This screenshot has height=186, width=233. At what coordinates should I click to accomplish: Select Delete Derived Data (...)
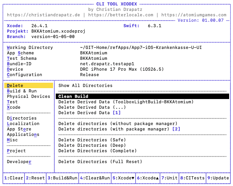(92, 107)
